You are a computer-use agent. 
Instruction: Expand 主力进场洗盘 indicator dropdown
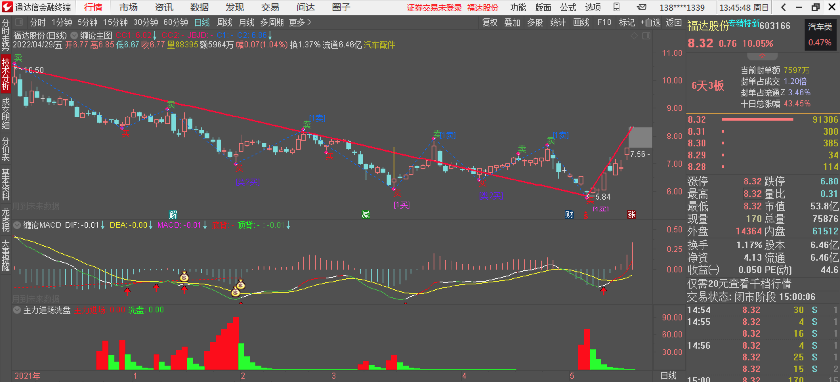pyautogui.click(x=17, y=310)
